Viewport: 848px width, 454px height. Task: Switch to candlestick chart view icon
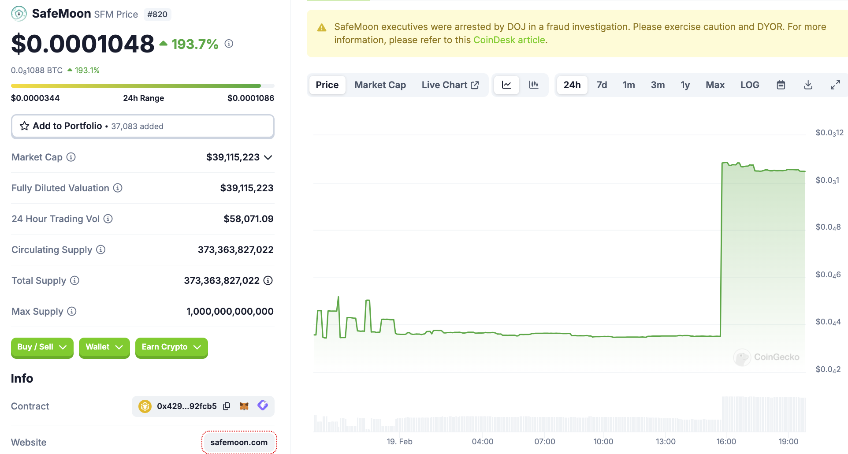[534, 85]
